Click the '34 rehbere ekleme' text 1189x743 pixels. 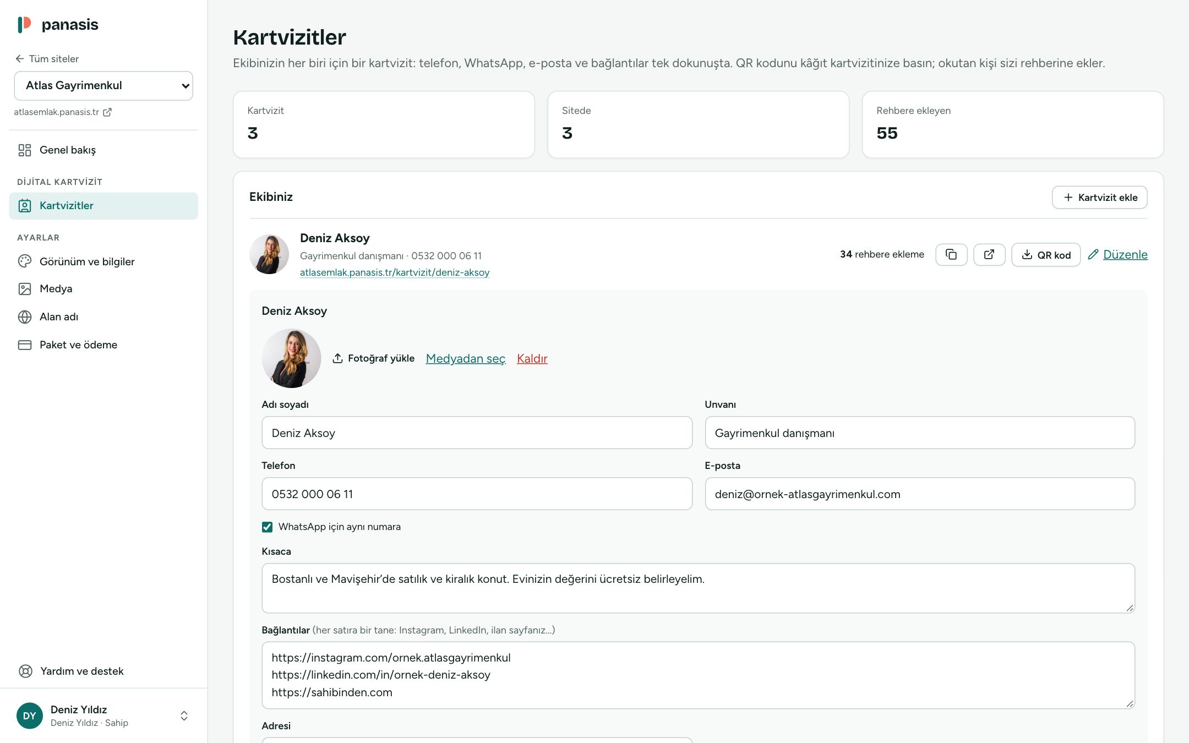point(882,254)
